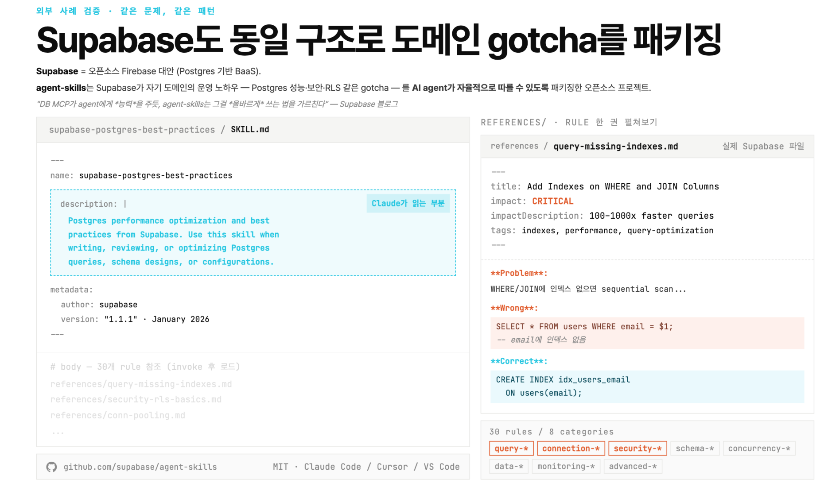Click references/conn-pooling.md body line
The height and width of the screenshot is (487, 824).
tap(117, 415)
